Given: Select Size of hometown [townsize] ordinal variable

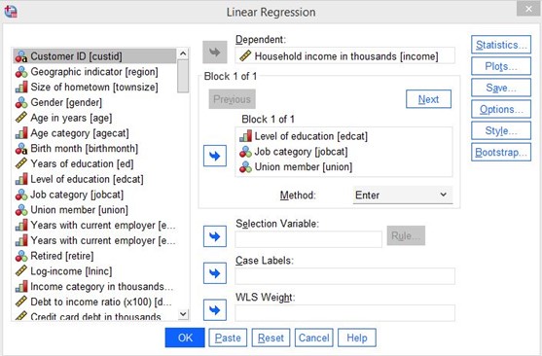Looking at the screenshot, I should (x=87, y=88).
